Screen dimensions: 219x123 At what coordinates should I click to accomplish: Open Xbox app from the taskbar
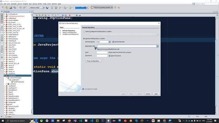[x=41, y=121]
